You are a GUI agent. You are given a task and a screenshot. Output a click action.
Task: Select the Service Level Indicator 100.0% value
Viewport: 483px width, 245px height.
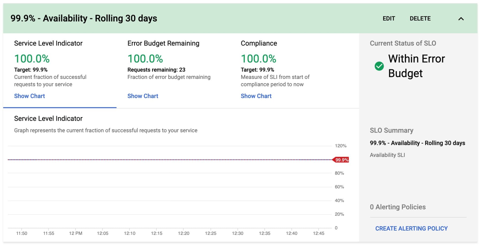[x=32, y=59]
